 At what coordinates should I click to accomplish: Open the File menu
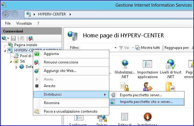pyautogui.click(x=8, y=23)
